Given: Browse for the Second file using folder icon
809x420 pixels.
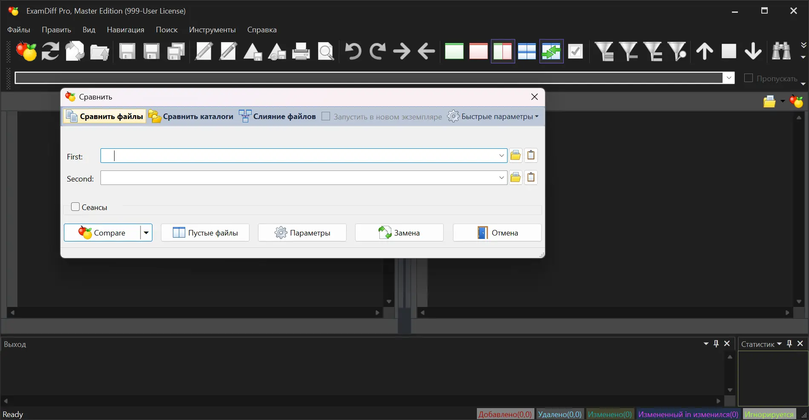Looking at the screenshot, I should point(516,177).
